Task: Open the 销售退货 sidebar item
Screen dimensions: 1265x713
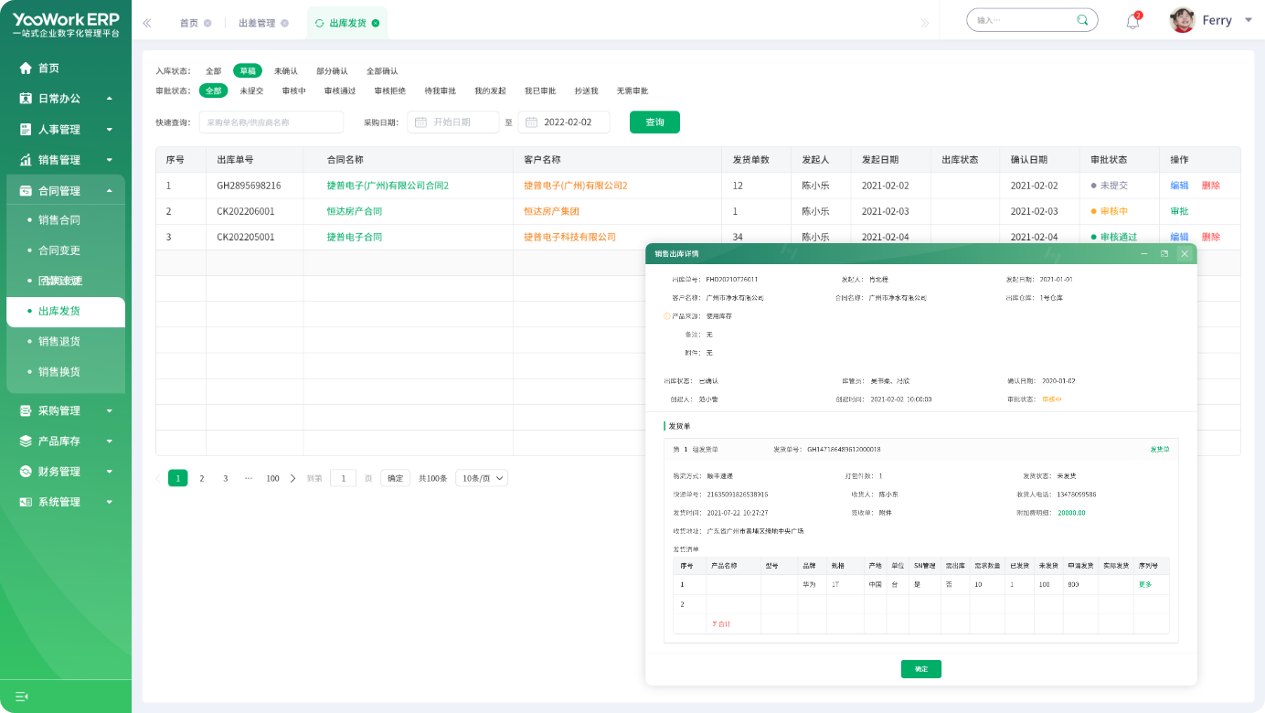Action: 59,342
